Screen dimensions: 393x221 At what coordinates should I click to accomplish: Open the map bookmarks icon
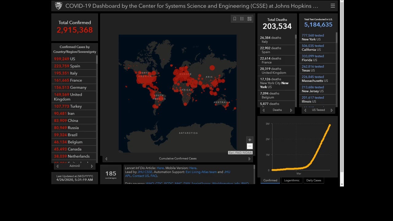tap(235, 19)
